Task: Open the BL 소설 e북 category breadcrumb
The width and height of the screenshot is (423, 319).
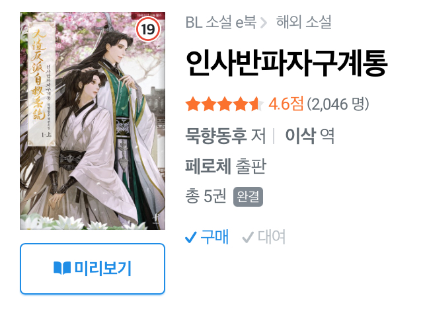Action: 221,22
